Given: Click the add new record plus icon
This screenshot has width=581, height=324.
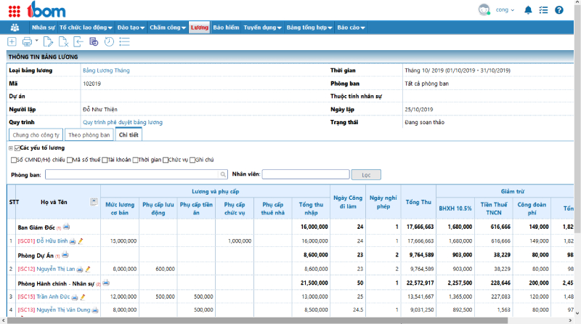Looking at the screenshot, I should (x=12, y=41).
